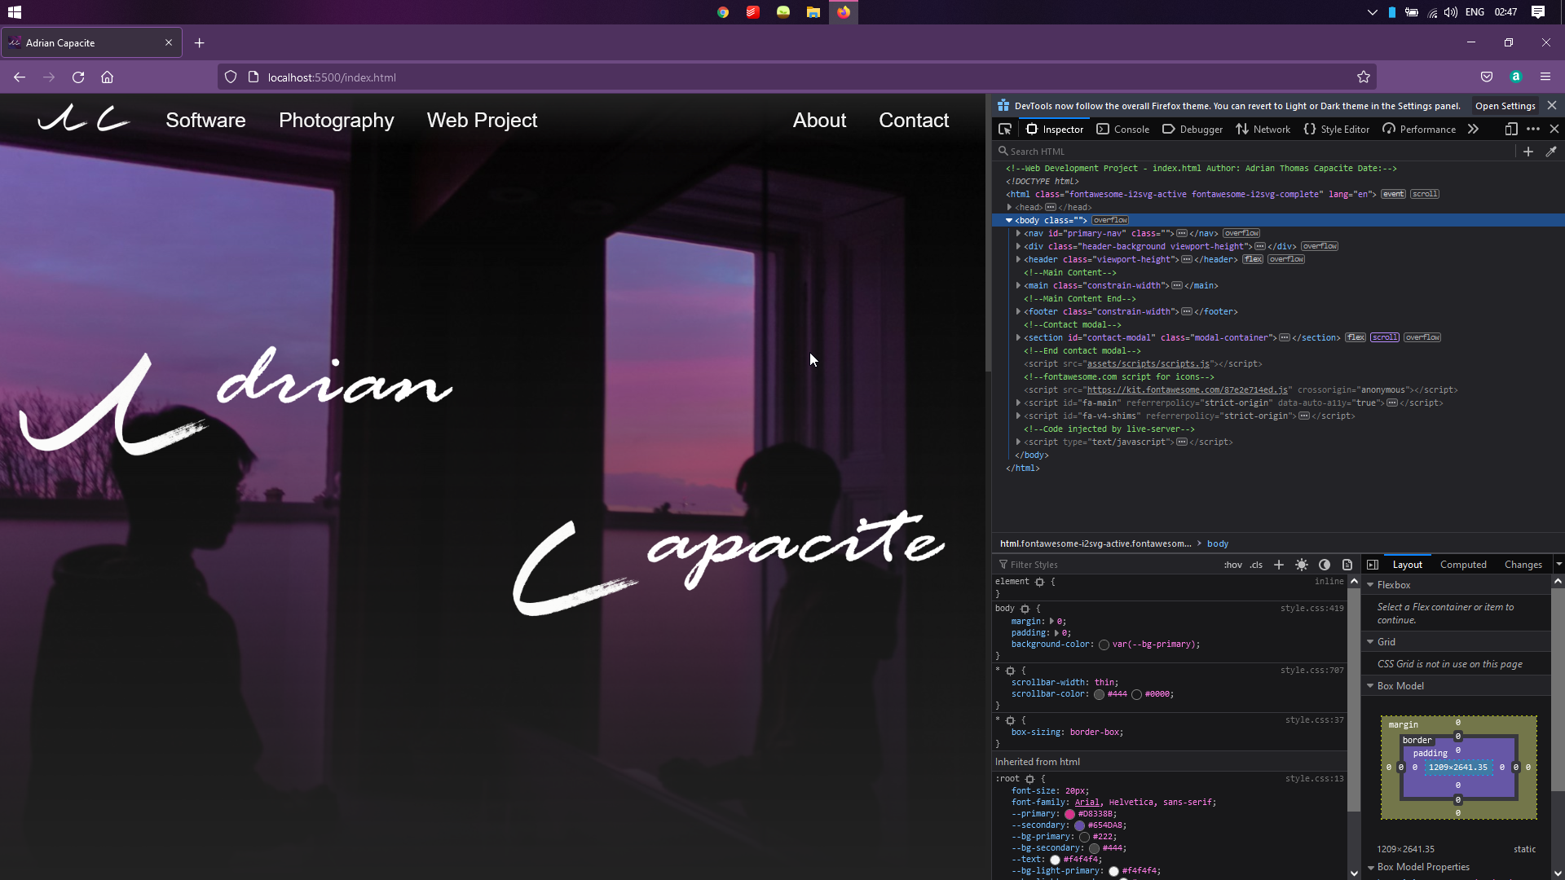The image size is (1565, 880).
Task: Toggle :hov pseudo-class panel
Action: coord(1233,565)
